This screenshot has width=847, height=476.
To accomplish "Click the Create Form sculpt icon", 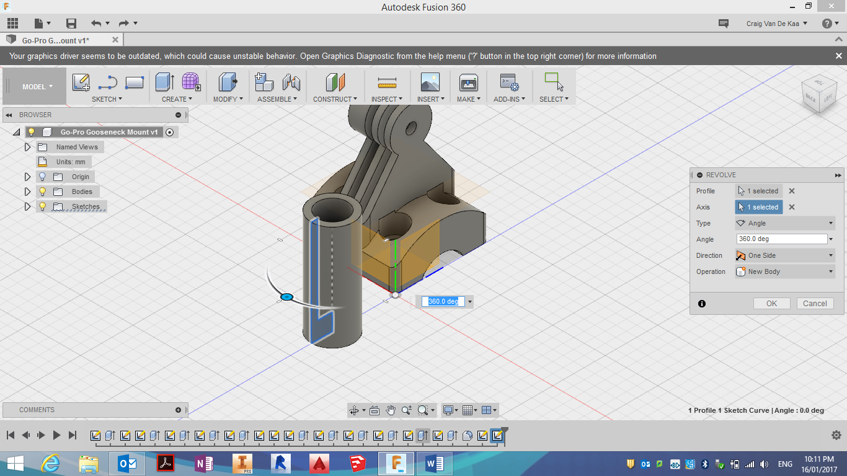I will (x=191, y=82).
